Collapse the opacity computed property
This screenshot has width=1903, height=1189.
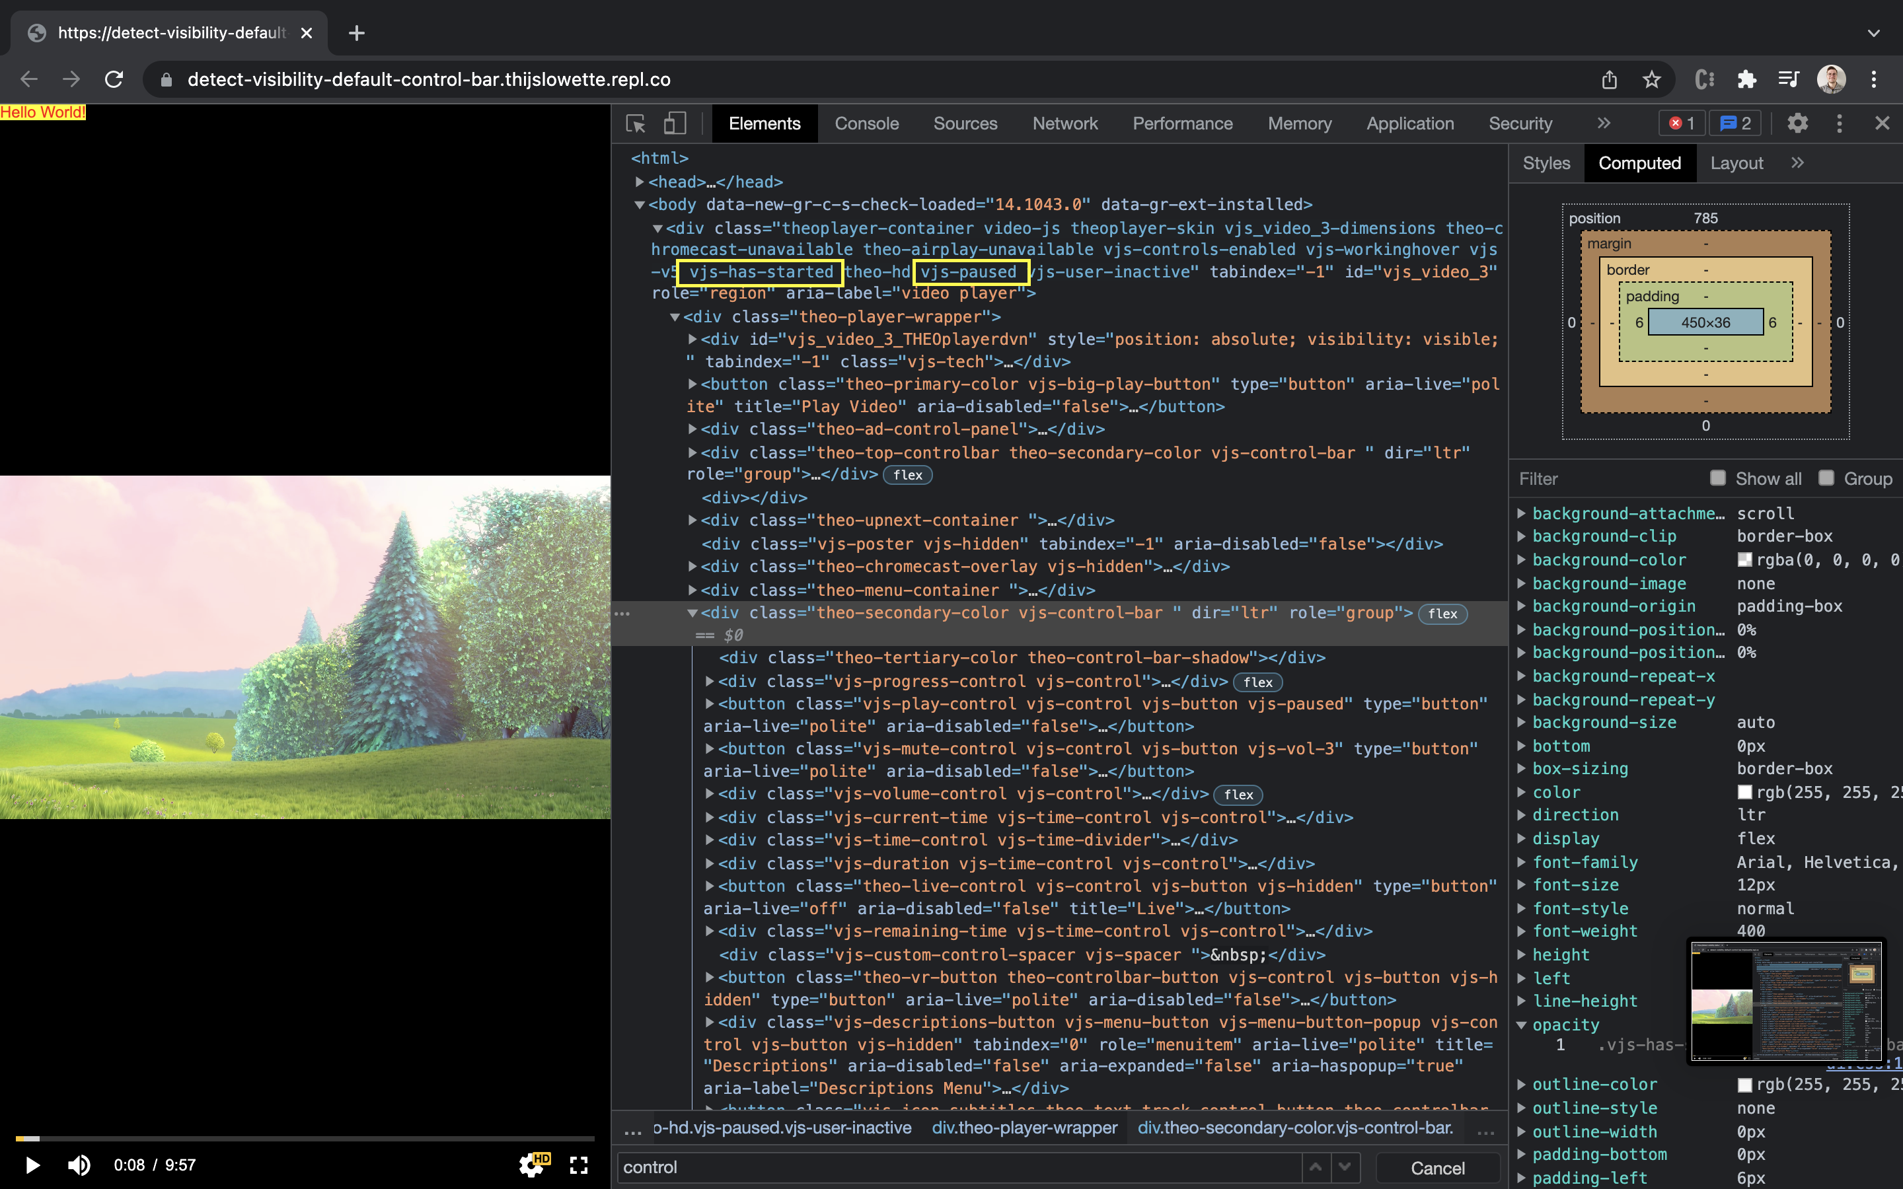coord(1521,1025)
